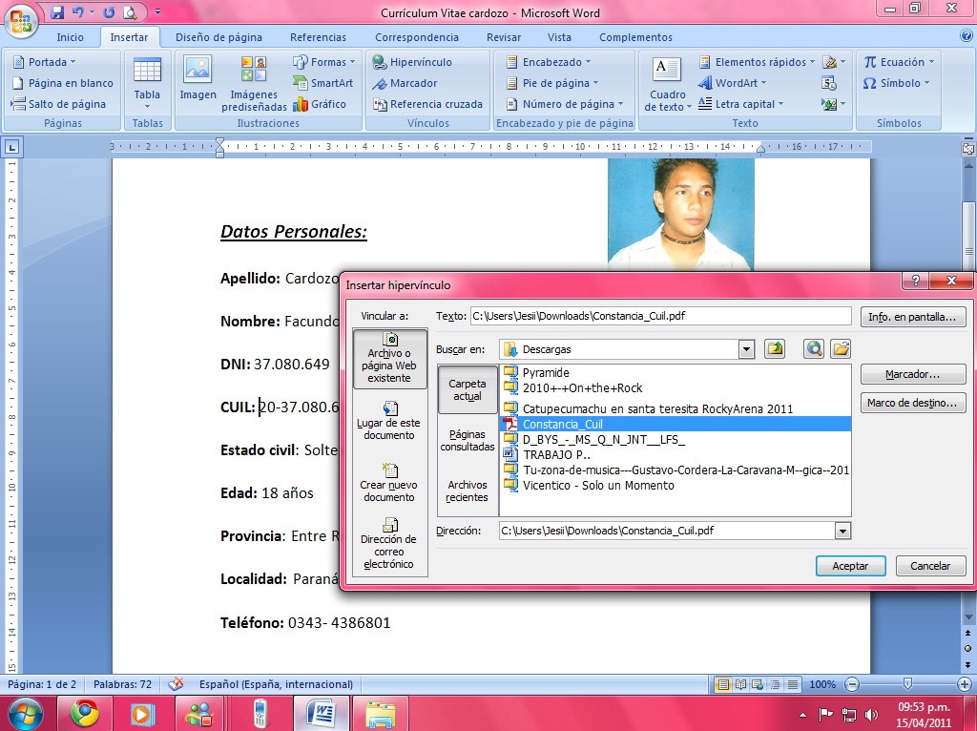This screenshot has height=731, width=977.
Task: Select Archivo o página Web existente
Action: 389,359
